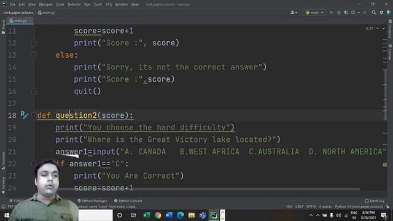
Task: Select the main.py editor tab
Action: pos(20,21)
